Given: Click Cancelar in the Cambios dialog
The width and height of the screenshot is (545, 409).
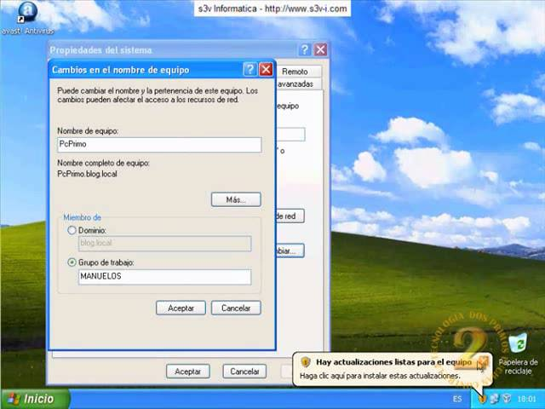Looking at the screenshot, I should click(x=236, y=308).
